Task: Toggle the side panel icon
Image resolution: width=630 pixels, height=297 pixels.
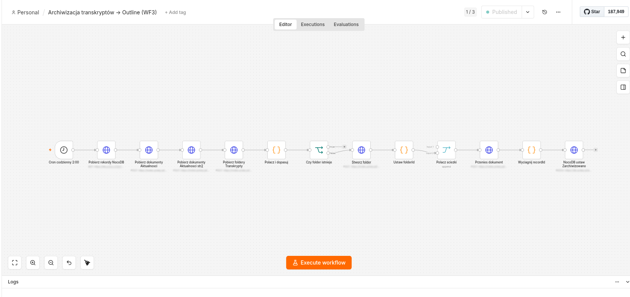Action: [x=623, y=87]
